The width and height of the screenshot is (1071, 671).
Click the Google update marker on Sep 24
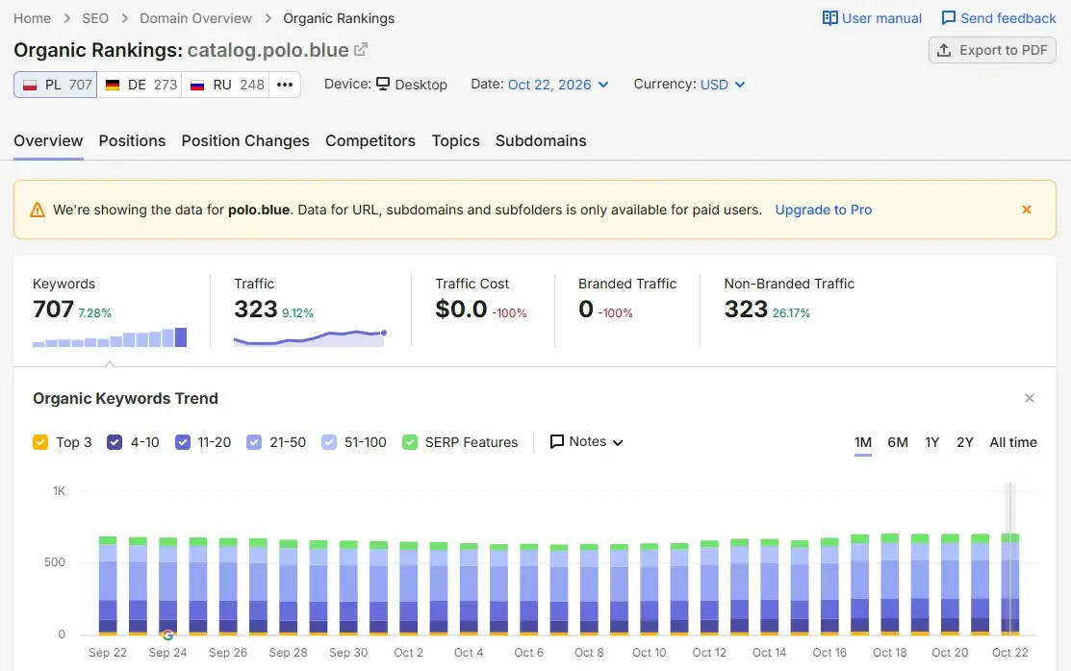tap(168, 634)
